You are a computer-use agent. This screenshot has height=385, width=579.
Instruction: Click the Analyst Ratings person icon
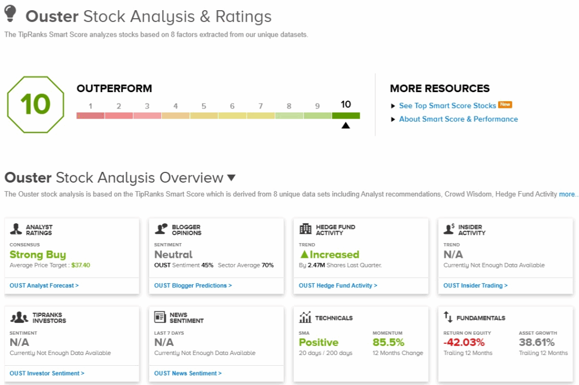point(16,229)
